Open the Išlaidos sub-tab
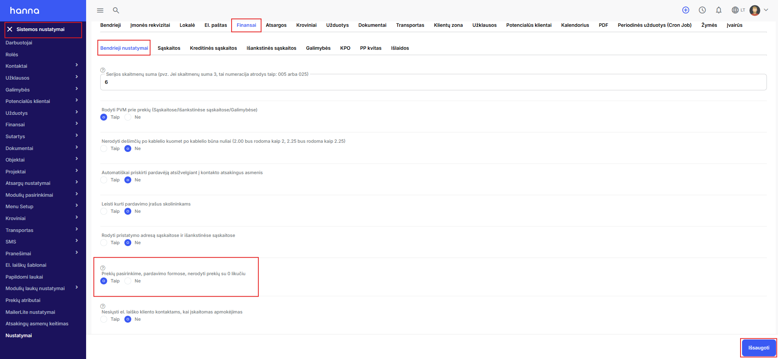This screenshot has height=359, width=778. [400, 48]
